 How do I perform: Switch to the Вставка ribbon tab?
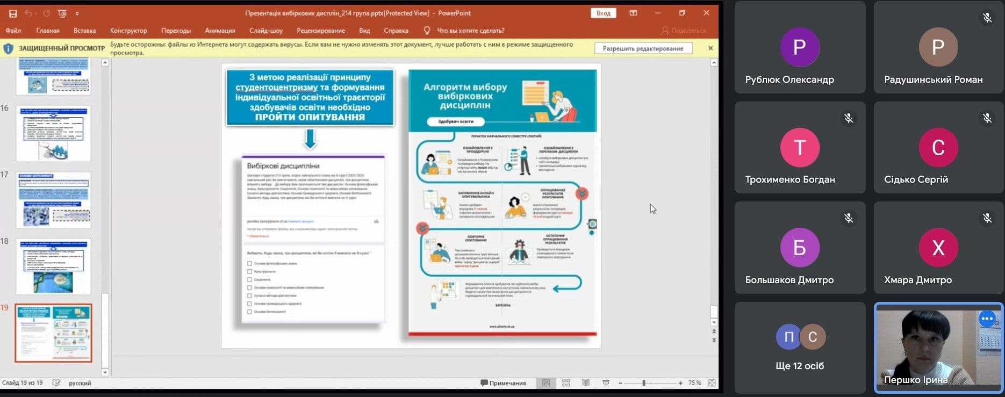[85, 31]
